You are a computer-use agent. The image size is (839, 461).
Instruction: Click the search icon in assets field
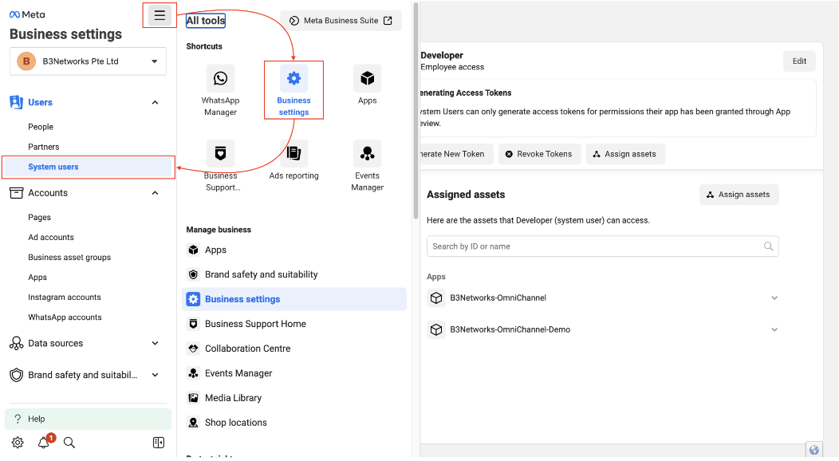(768, 246)
